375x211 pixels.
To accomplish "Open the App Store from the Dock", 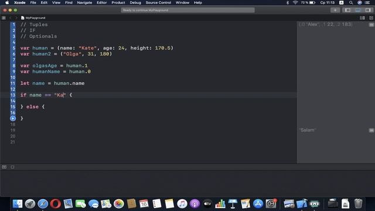I will point(258,204).
